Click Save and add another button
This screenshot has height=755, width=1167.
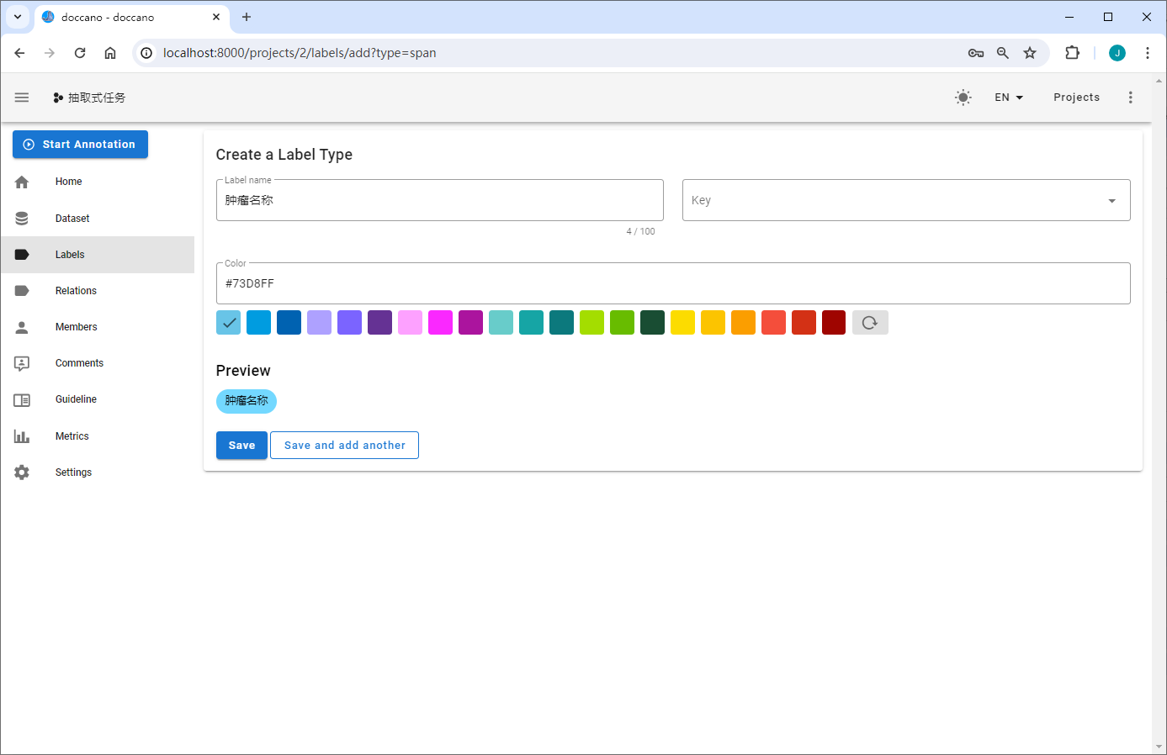pos(344,446)
